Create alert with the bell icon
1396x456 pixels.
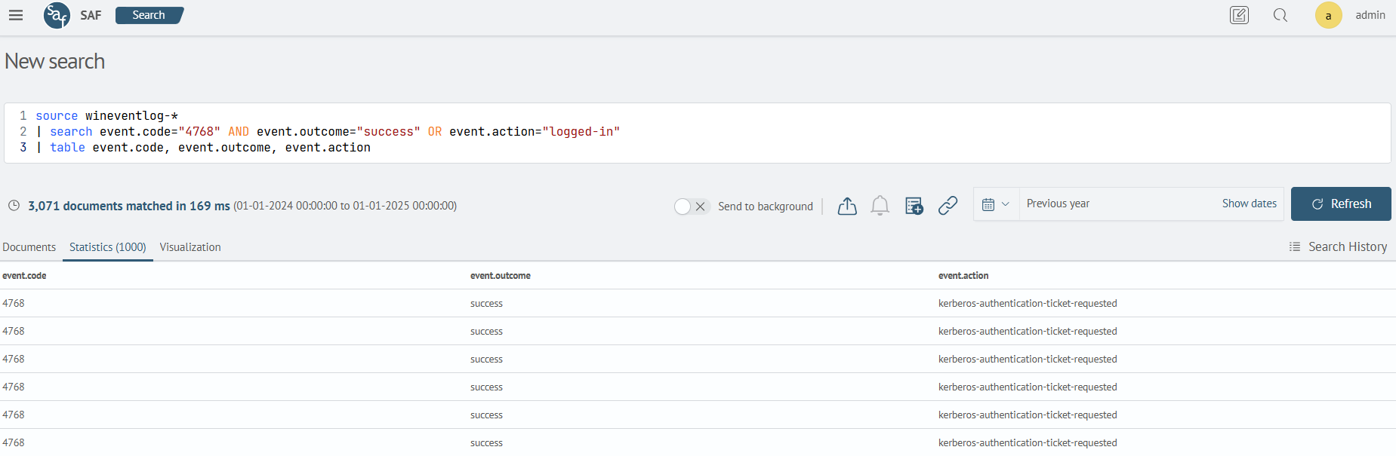click(x=880, y=206)
